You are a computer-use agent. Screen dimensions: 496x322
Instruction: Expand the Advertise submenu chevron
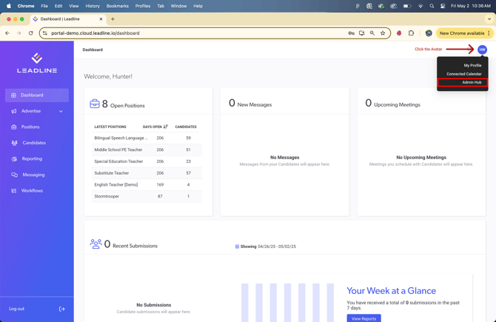coord(61,111)
